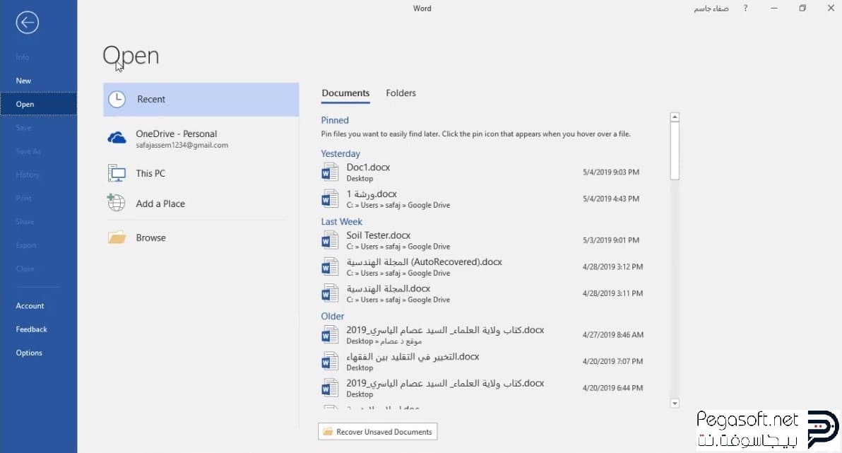
Task: Click Word icon beside the AutoRecovered document
Action: pyautogui.click(x=330, y=267)
